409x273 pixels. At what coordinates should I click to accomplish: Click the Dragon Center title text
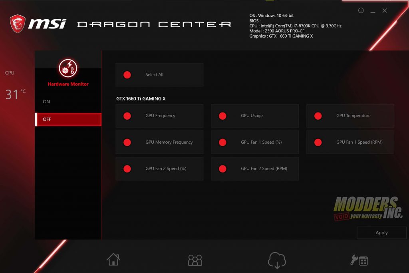pyautogui.click(x=154, y=24)
